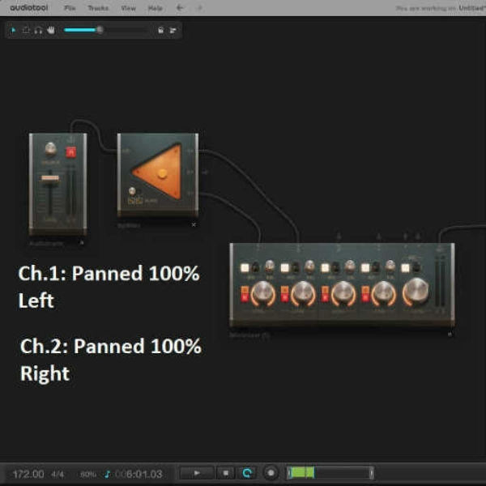Select the marquee selection tool
Screen dimensions: 486x486
(x=26, y=30)
